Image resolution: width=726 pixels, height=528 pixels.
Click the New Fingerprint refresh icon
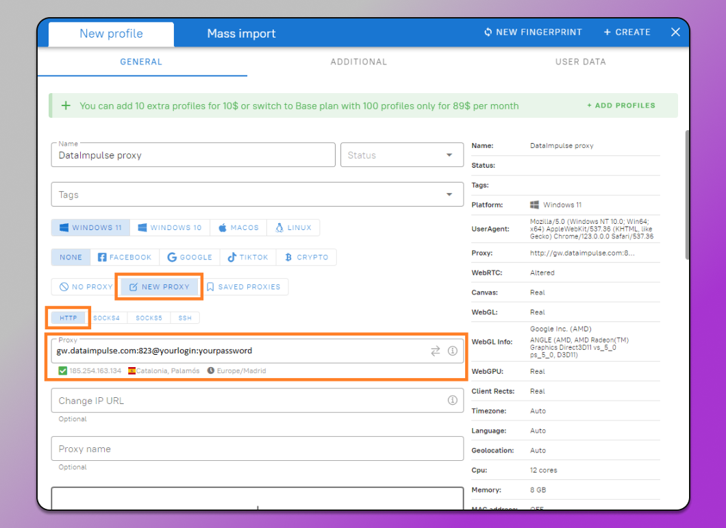(488, 32)
